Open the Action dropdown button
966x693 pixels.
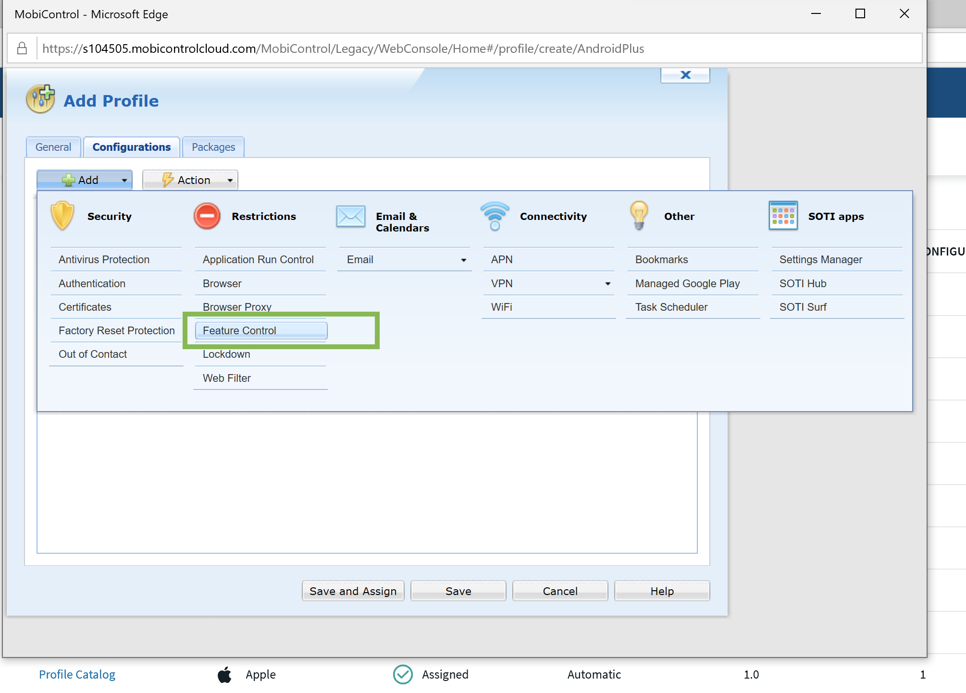click(x=190, y=180)
